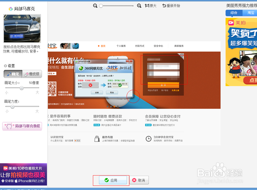Collapse the 设置 settings section arrow
Image resolution: width=257 pixels, height=190 pixels.
5,66
